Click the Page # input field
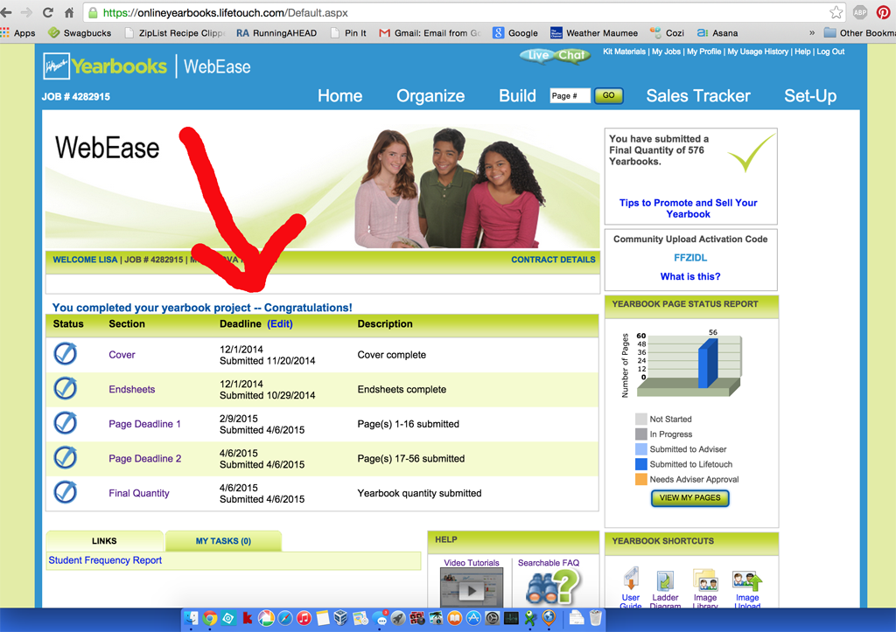The height and width of the screenshot is (632, 896). [569, 96]
